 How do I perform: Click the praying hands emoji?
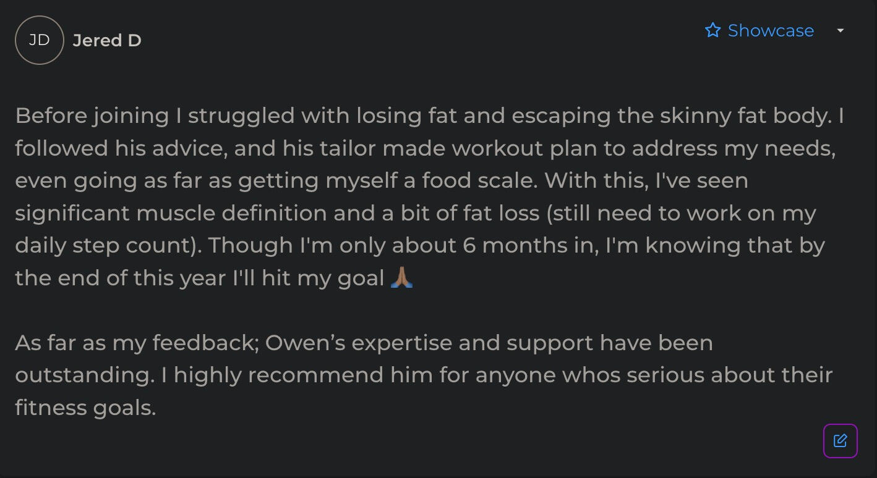click(402, 278)
